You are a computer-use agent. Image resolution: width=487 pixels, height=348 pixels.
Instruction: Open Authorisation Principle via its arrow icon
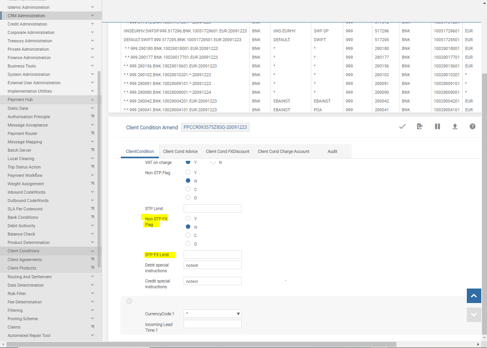(x=92, y=117)
